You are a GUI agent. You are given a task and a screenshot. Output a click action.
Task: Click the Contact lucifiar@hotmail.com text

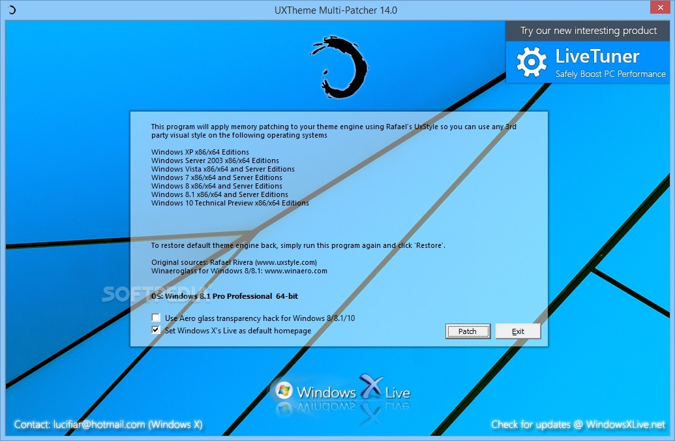pyautogui.click(x=108, y=425)
